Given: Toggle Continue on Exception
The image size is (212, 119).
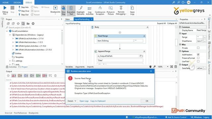Looking at the screenshot, I should tap(100, 11).
